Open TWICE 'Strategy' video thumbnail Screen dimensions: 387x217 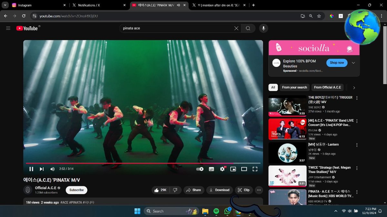pyautogui.click(x=288, y=176)
